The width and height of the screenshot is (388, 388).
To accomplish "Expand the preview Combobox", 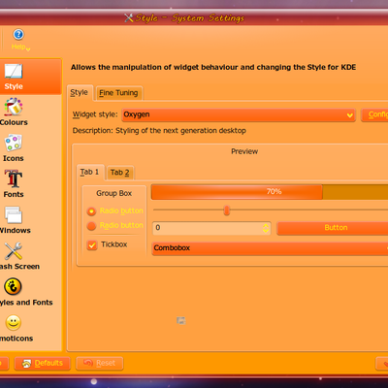I will (x=270, y=248).
